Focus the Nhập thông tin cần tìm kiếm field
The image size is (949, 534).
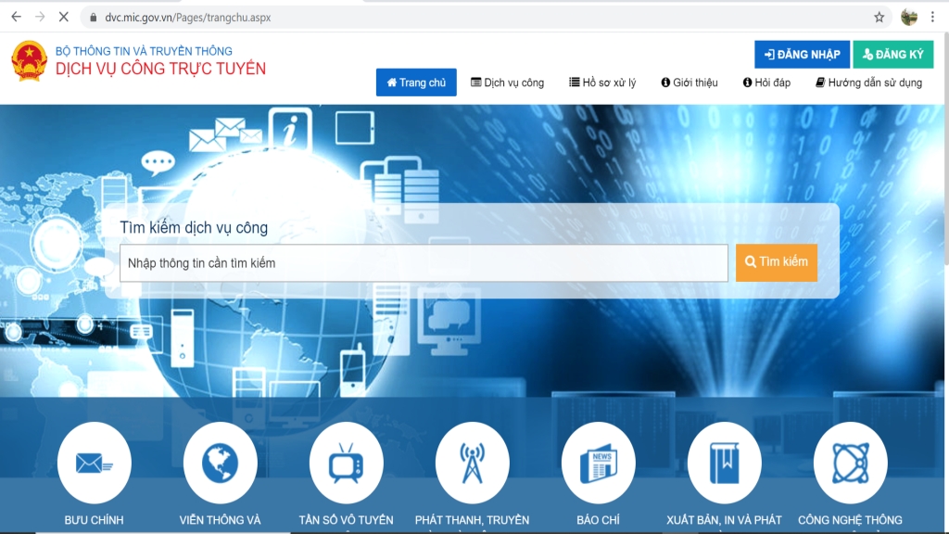pos(424,263)
